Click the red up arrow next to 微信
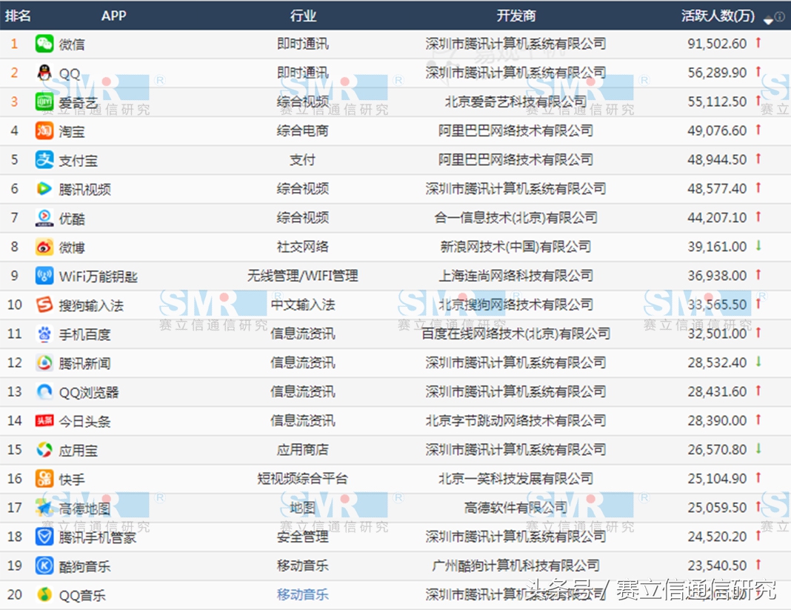Image resolution: width=791 pixels, height=610 pixels. 757,44
